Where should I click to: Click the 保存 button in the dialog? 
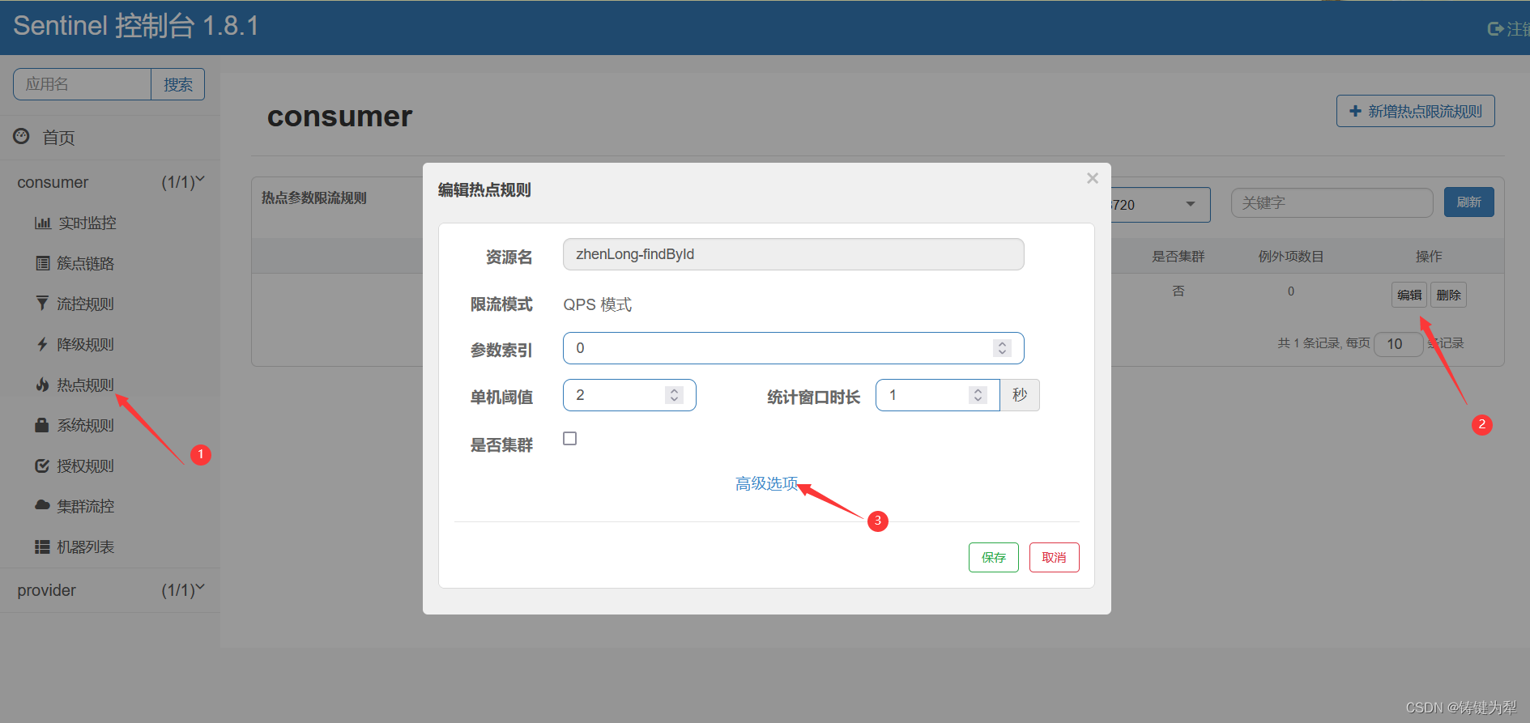(994, 557)
